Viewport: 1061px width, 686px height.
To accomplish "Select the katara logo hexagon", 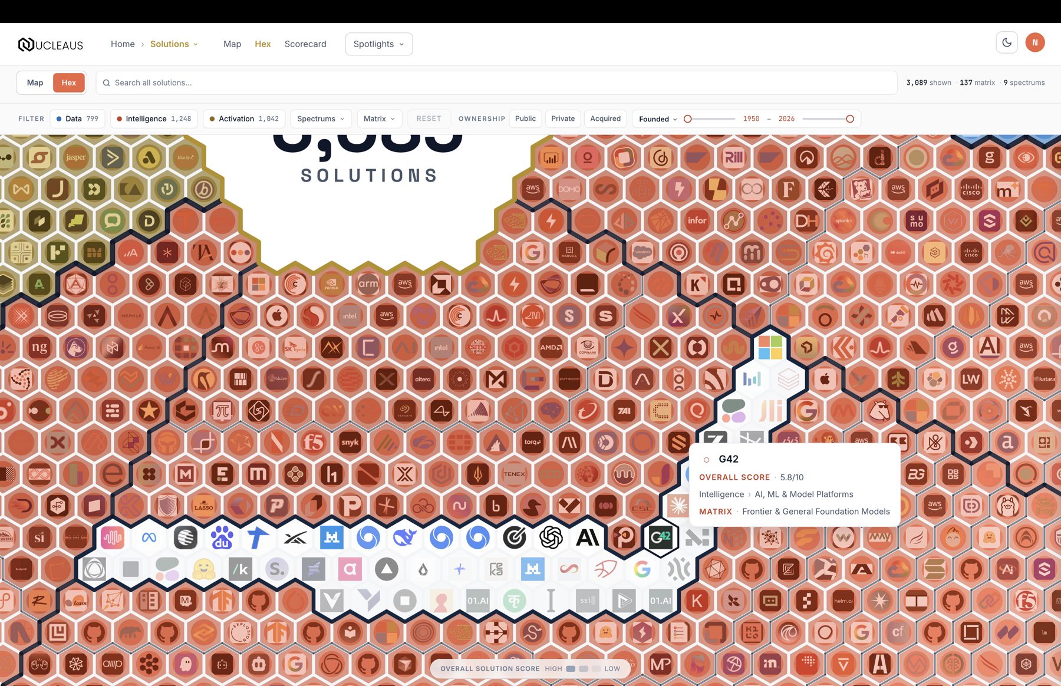I will click(1044, 380).
